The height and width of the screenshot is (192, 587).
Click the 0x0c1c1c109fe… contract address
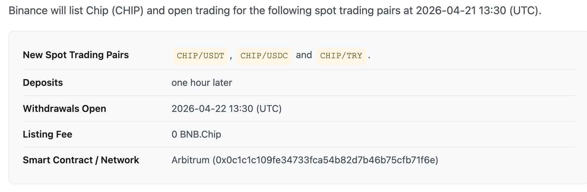[x=325, y=160]
